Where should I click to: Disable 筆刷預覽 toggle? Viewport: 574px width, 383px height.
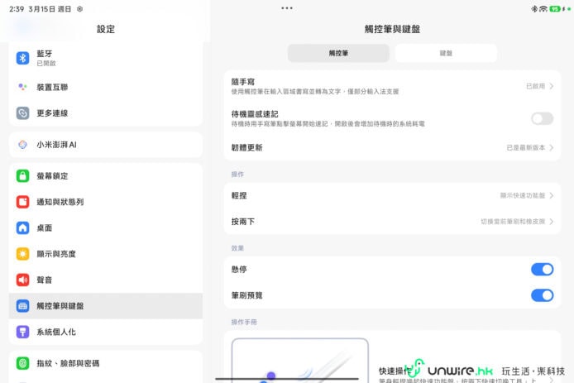[542, 295]
